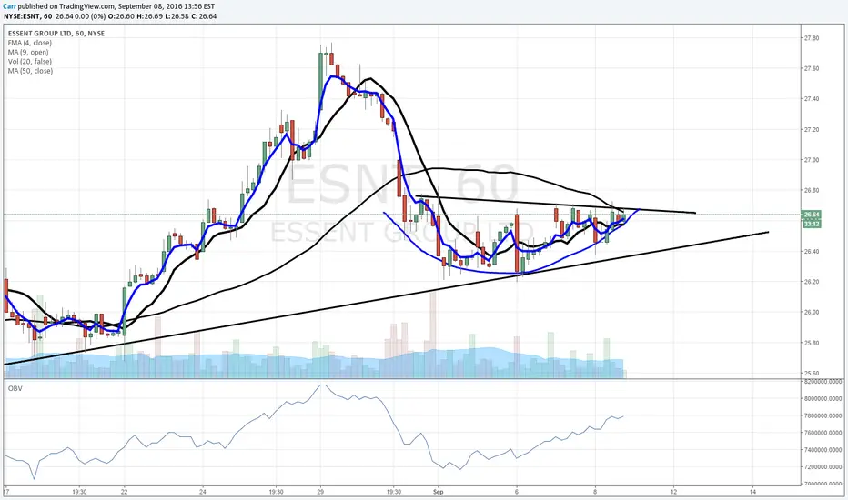Click the 8 date label on time axis
The height and width of the screenshot is (500, 848).
pyautogui.click(x=595, y=492)
